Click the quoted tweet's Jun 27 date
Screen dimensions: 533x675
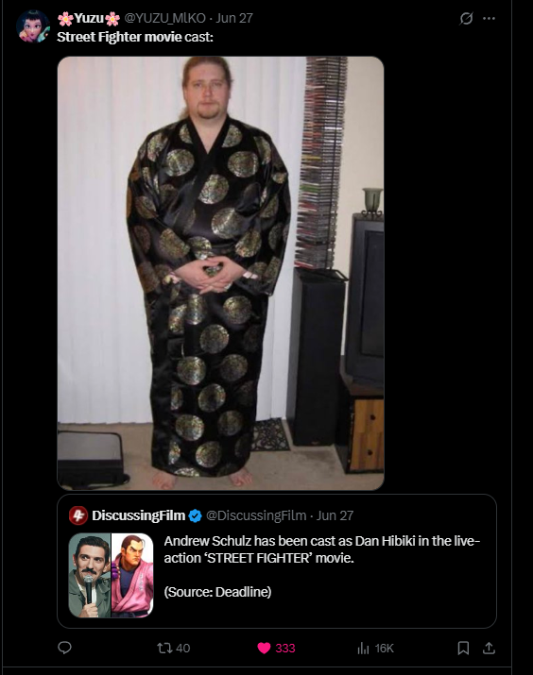[335, 515]
